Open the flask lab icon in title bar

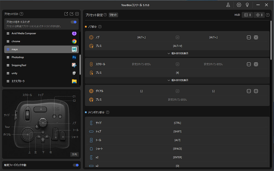[228, 5]
